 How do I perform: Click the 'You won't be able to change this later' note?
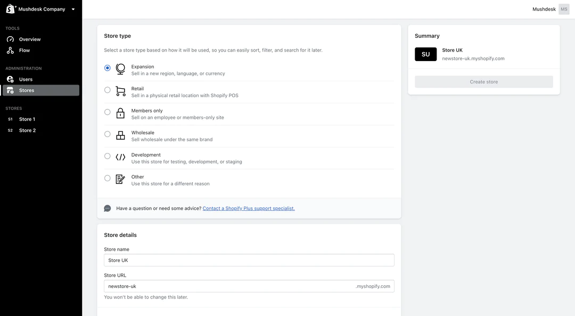pyautogui.click(x=146, y=297)
